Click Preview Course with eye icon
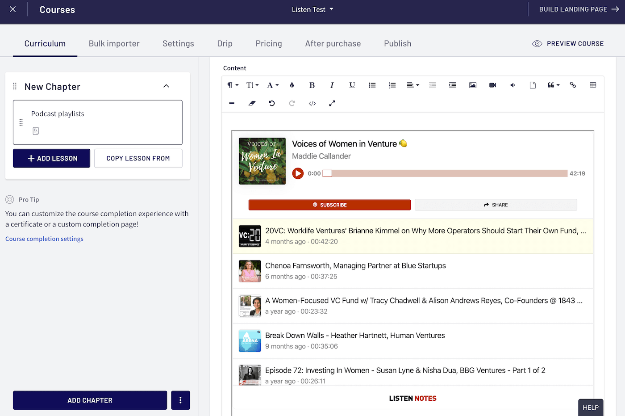The width and height of the screenshot is (625, 416). (x=568, y=44)
